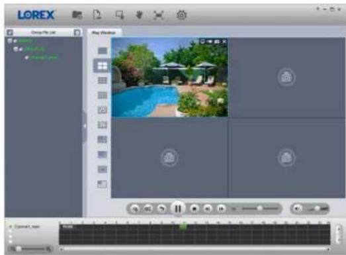
Task: Pause the video playback
Action: (x=178, y=209)
